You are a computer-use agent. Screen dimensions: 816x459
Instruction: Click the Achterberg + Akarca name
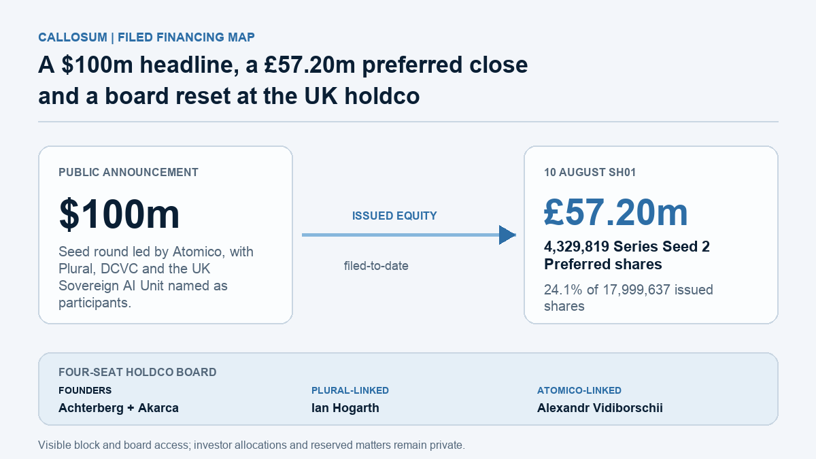tap(118, 409)
